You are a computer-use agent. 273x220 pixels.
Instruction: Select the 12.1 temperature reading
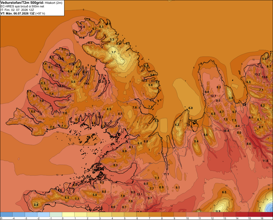point(213,96)
